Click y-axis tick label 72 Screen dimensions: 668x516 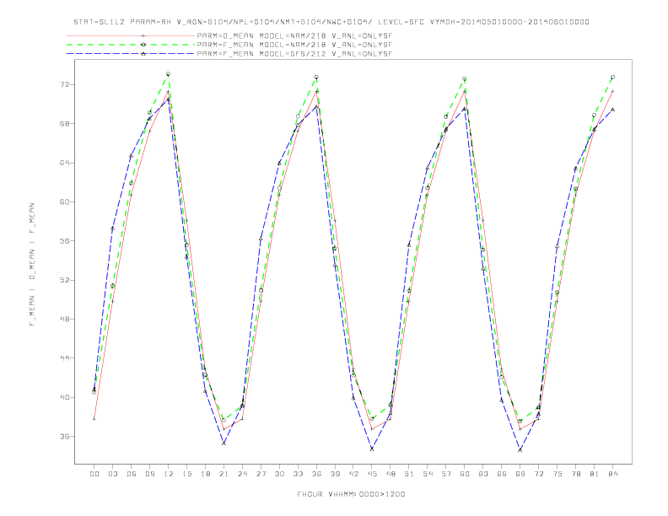point(65,84)
